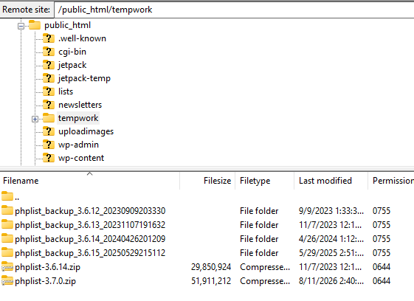This screenshot has width=414, height=301.
Task: Select phplist_backup_3.6.15_20250529215112 folder row
Action: [207, 253]
